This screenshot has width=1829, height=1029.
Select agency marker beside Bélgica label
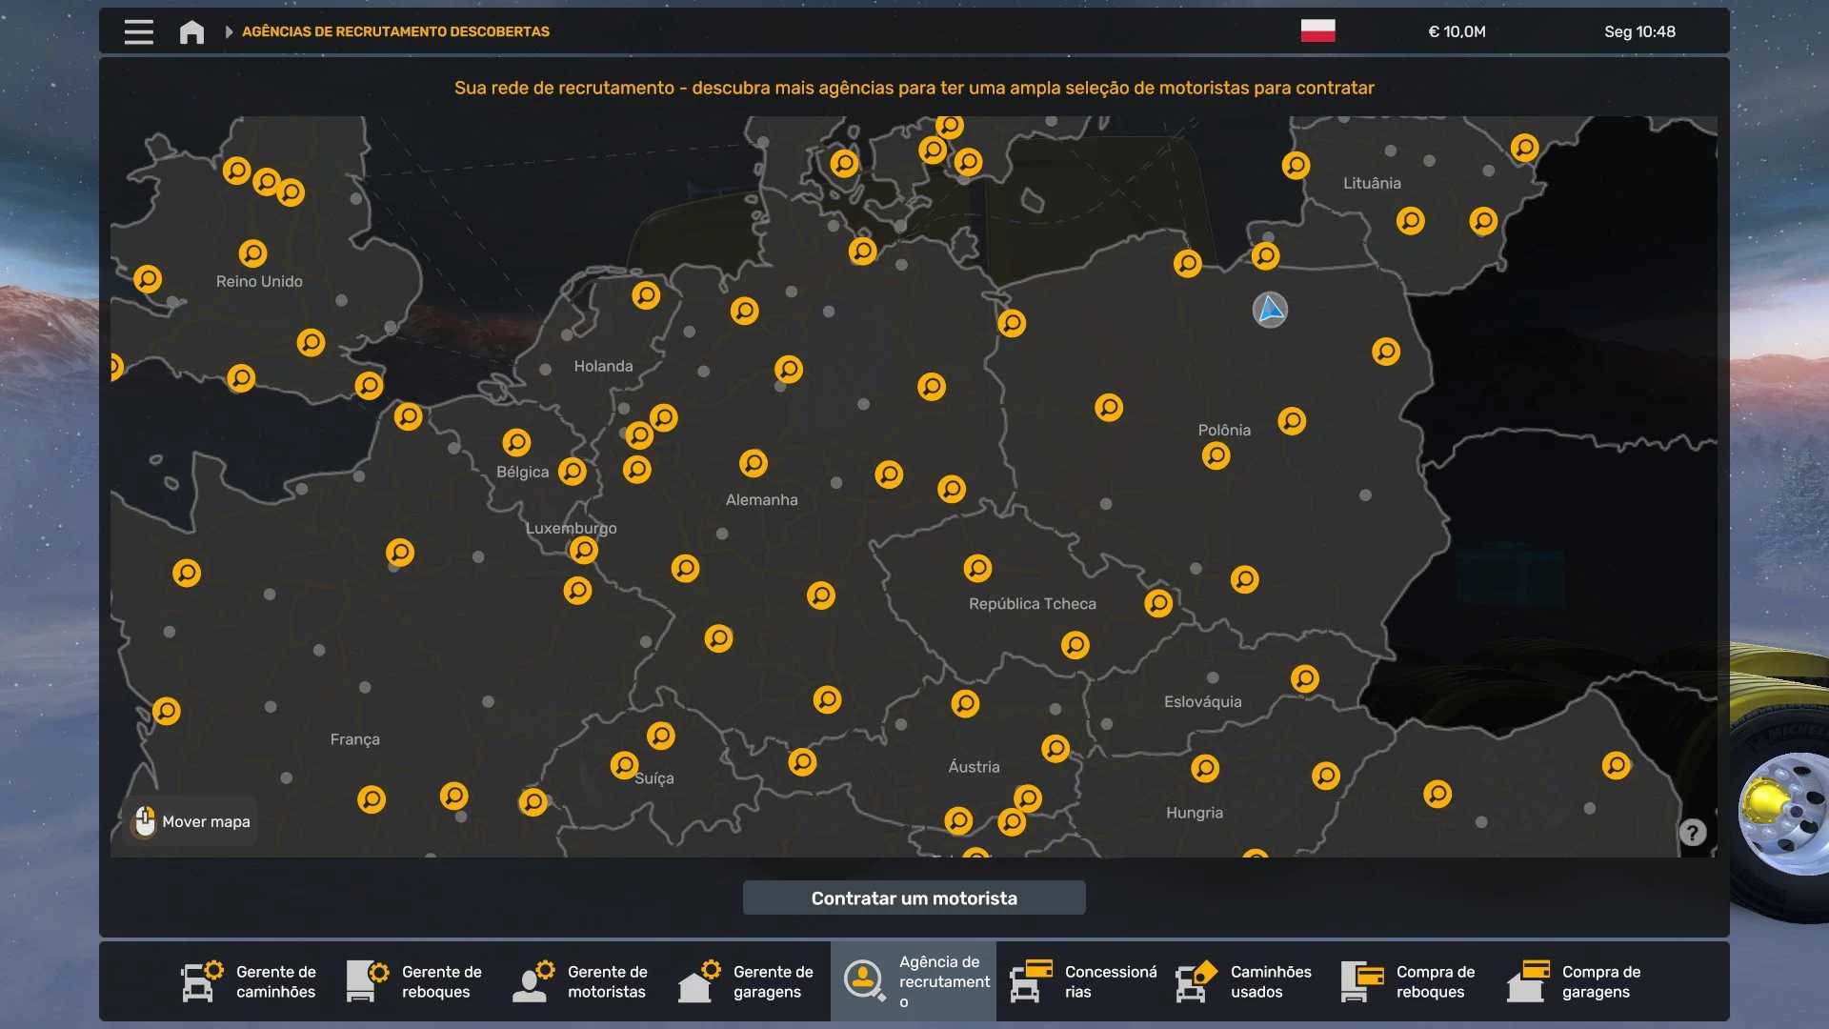pos(572,471)
